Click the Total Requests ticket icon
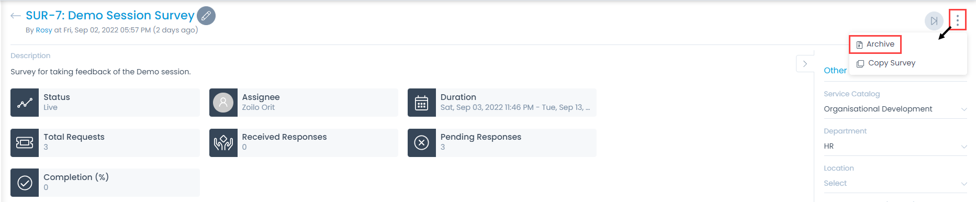 coord(25,143)
